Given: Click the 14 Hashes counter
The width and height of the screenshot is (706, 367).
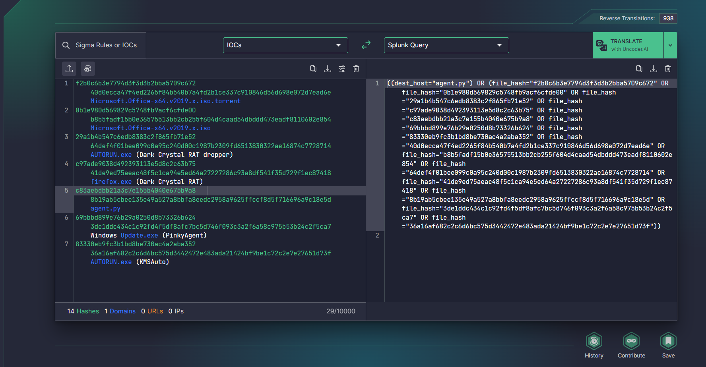Looking at the screenshot, I should tap(83, 311).
